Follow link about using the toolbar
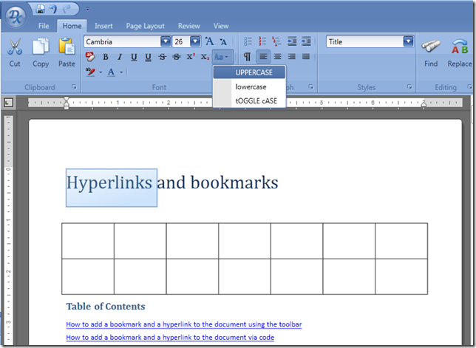This screenshot has width=476, height=348. pyautogui.click(x=183, y=324)
